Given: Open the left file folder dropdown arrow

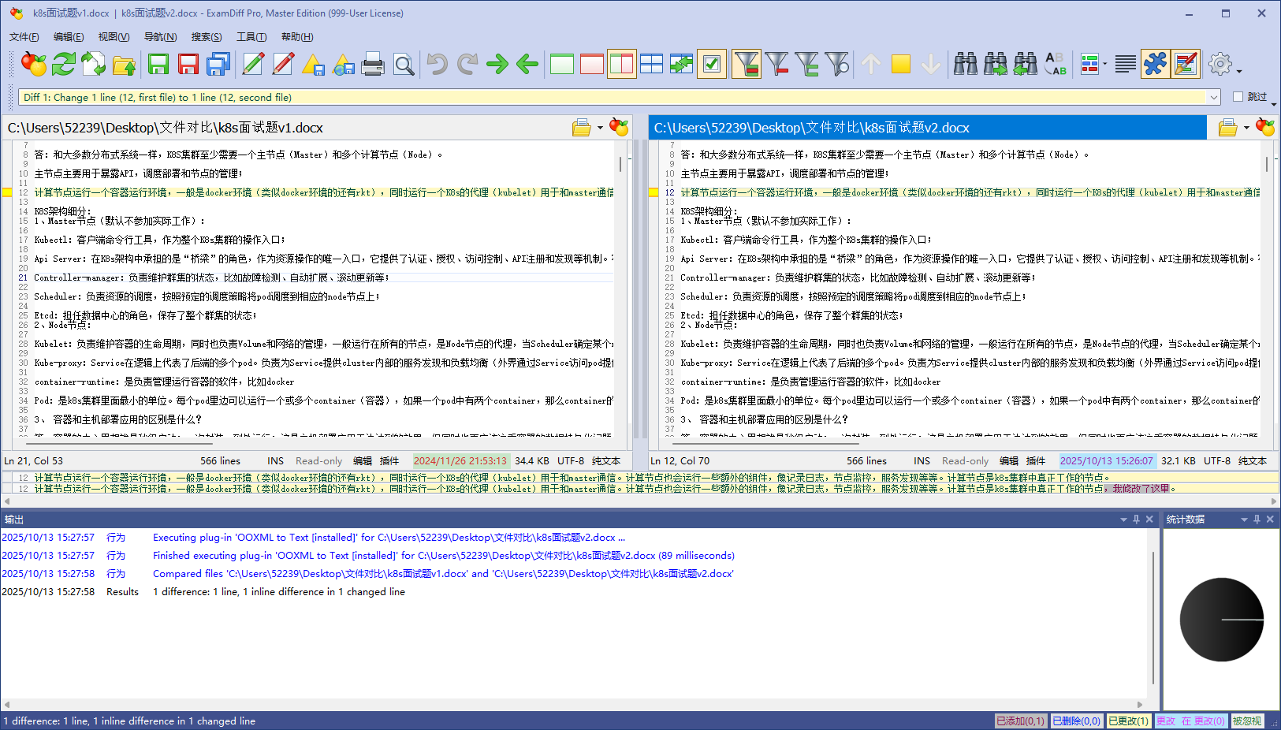Looking at the screenshot, I should (x=600, y=128).
